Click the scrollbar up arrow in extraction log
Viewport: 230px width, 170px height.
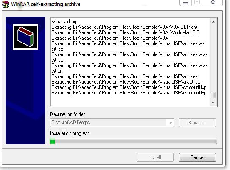213,22
